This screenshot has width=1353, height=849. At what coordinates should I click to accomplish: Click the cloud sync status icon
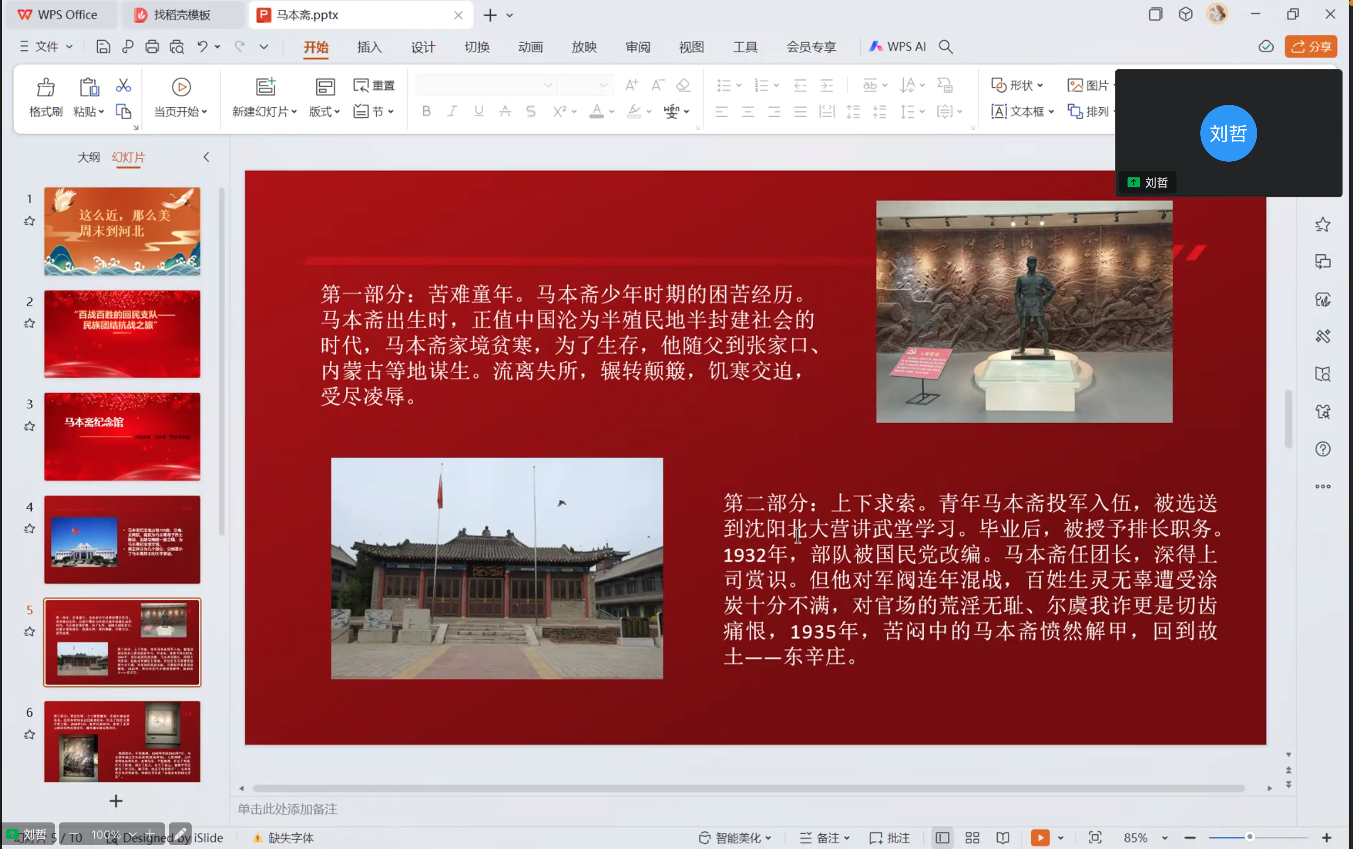pos(1265,46)
